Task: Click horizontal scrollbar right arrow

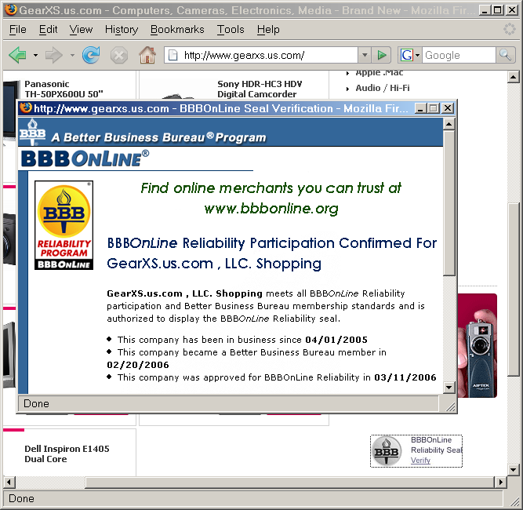Action: click(x=500, y=482)
